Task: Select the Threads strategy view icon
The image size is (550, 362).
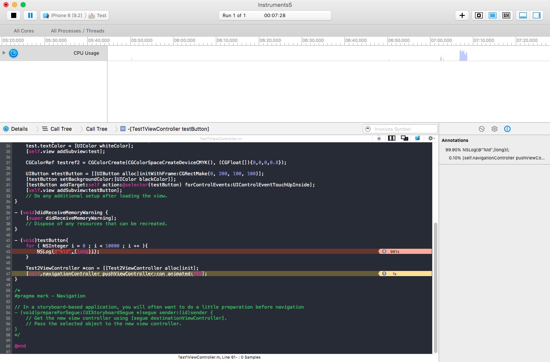Action: pyautogui.click(x=506, y=15)
